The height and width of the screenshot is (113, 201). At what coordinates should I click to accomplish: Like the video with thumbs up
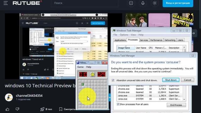[x=7, y=109]
